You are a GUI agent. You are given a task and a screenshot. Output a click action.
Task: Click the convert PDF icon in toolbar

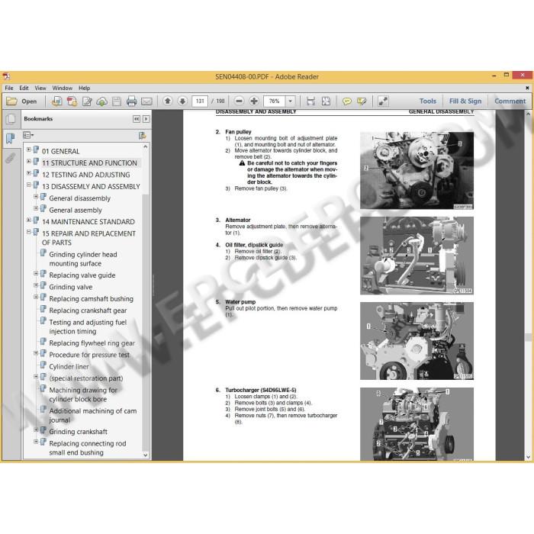(x=72, y=101)
